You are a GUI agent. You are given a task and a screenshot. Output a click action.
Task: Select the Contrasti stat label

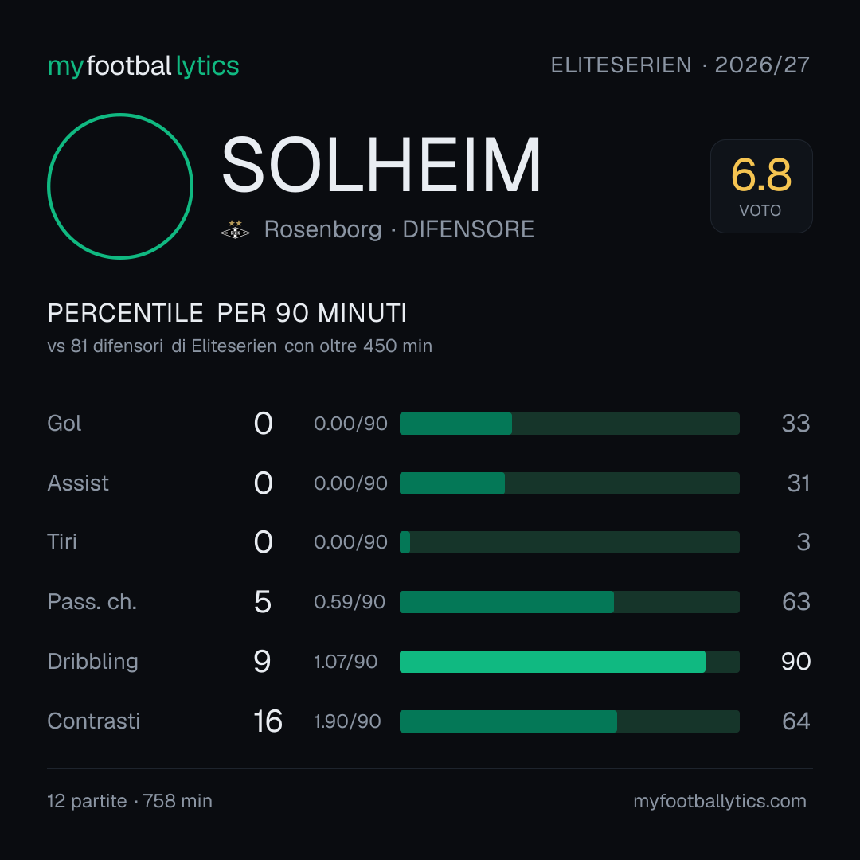click(94, 721)
